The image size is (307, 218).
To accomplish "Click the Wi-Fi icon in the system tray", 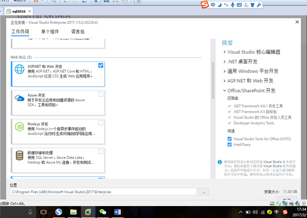I will (262, 212).
